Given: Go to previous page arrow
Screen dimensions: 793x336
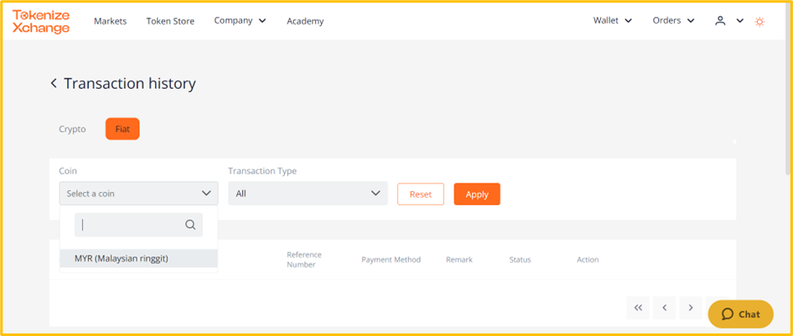Looking at the screenshot, I should click(x=665, y=308).
